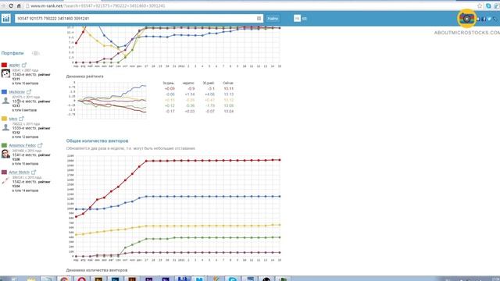Click the 1540-е место rank text

click(24, 75)
